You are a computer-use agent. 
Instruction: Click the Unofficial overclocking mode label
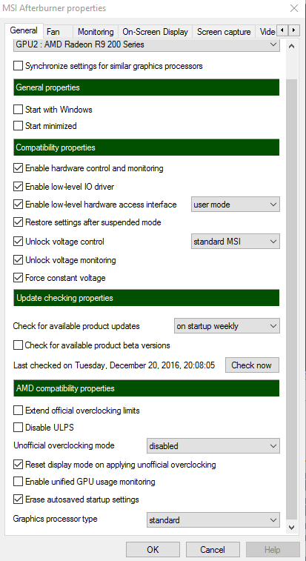point(64,446)
